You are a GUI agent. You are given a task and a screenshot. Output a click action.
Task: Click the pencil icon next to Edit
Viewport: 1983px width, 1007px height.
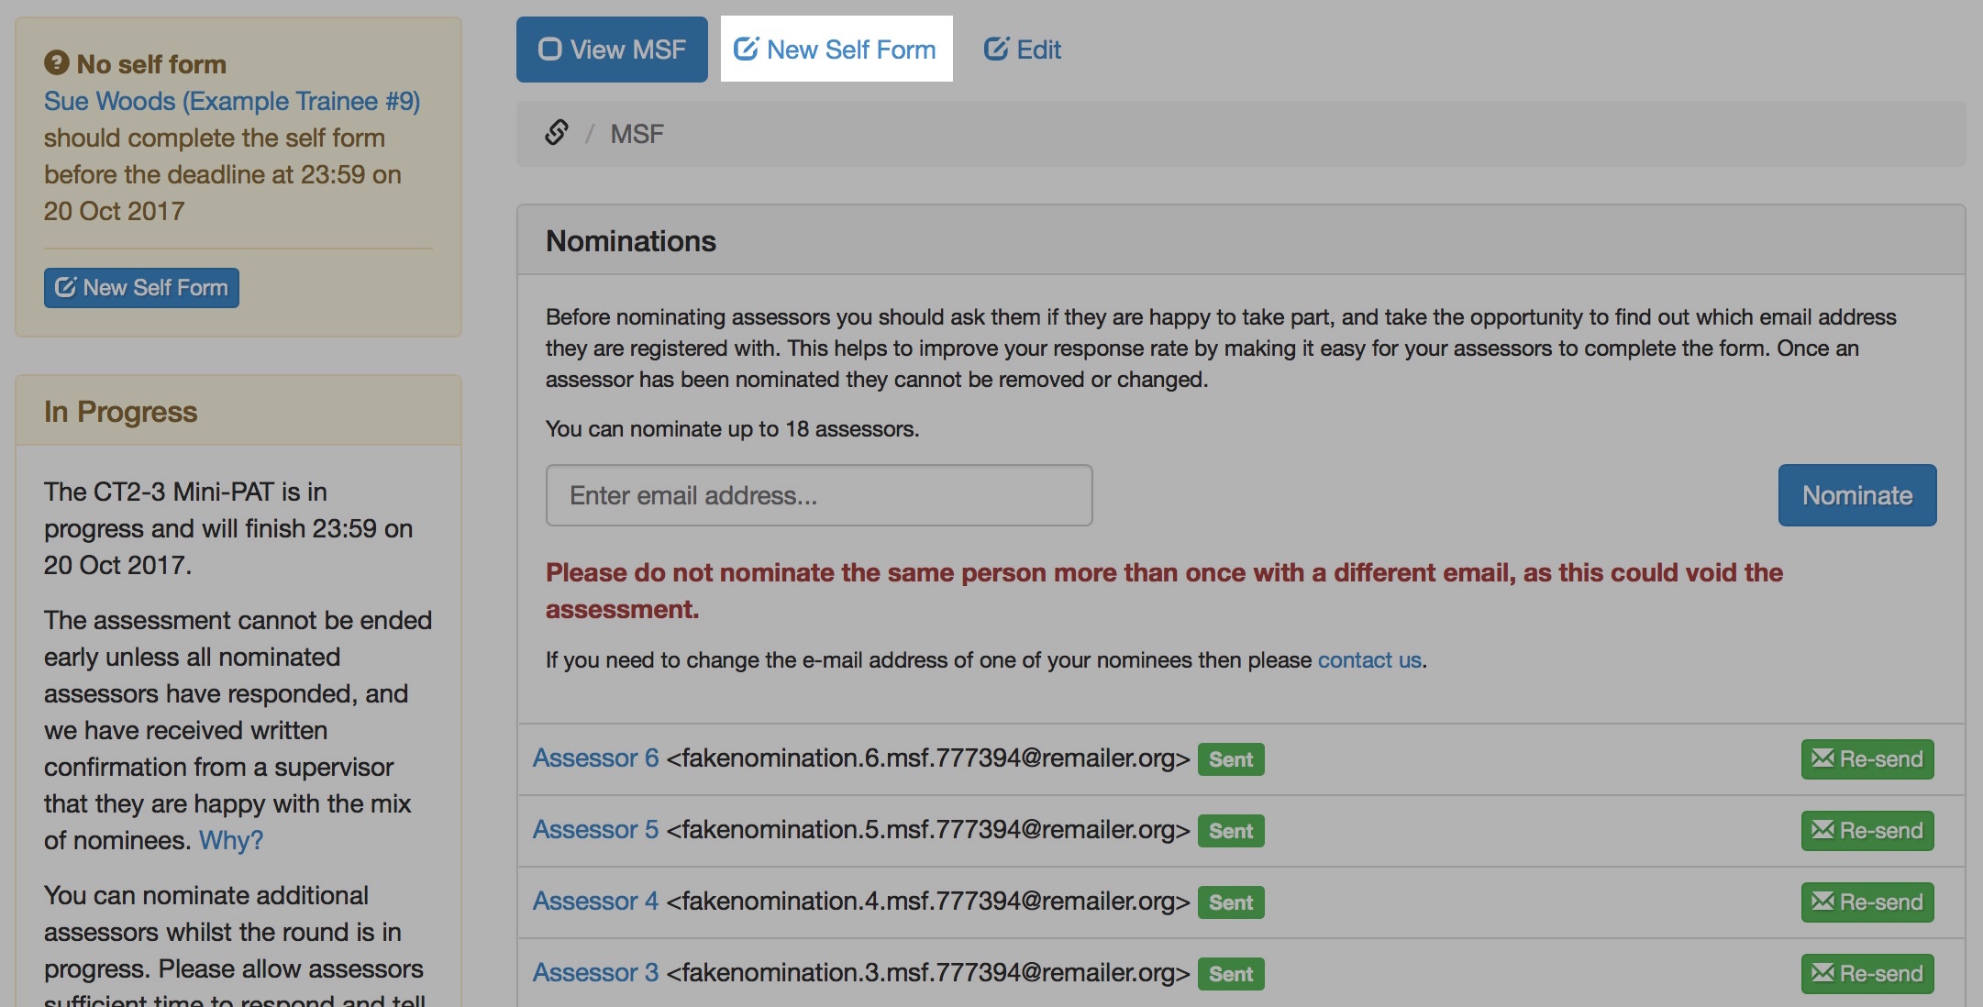[996, 49]
